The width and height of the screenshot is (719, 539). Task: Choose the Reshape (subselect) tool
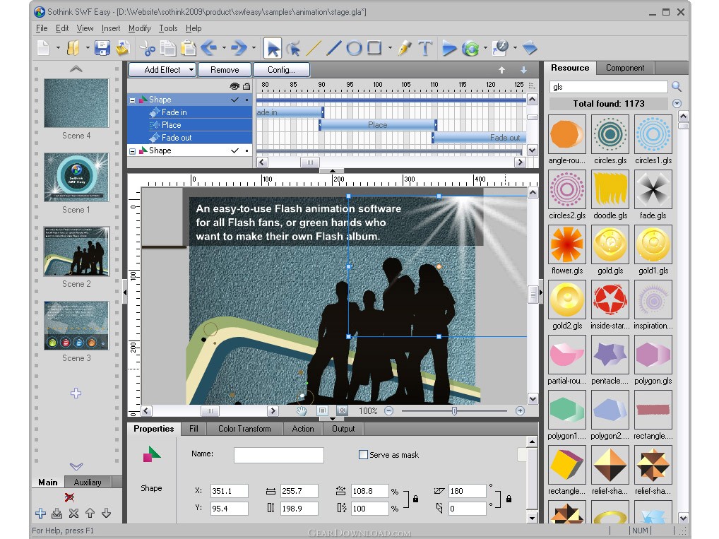tap(294, 48)
